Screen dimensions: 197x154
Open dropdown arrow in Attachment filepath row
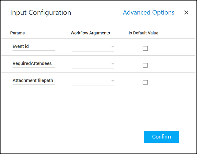[112, 81]
